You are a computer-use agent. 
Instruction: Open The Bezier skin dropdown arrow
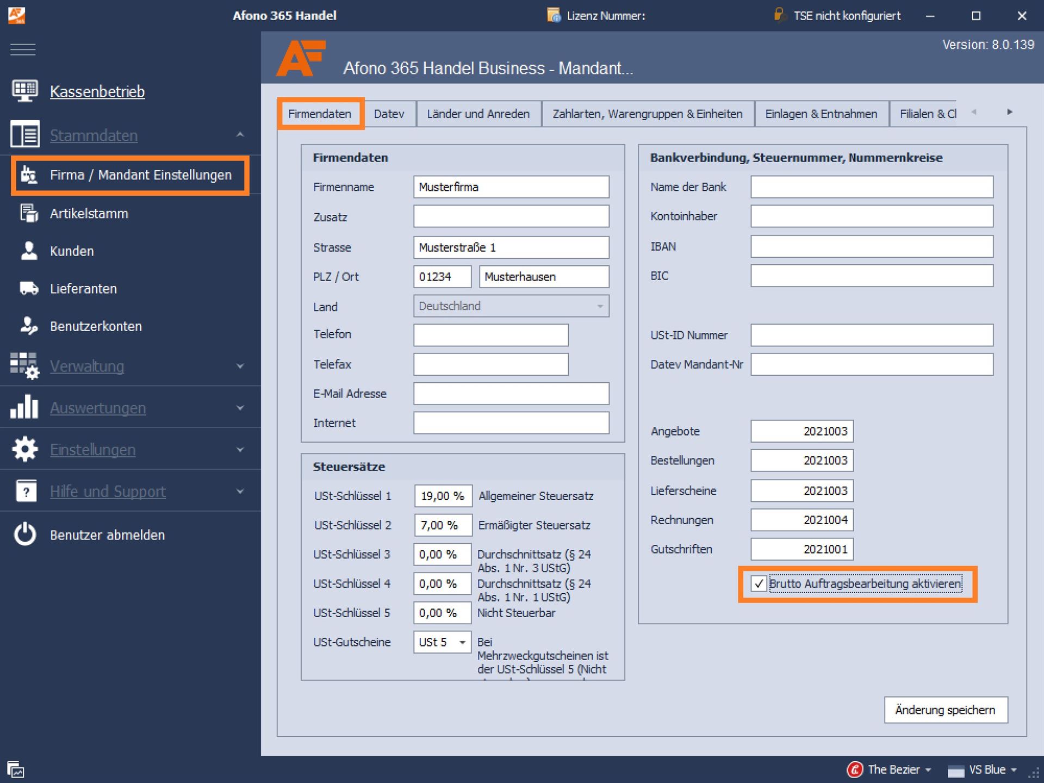click(928, 770)
